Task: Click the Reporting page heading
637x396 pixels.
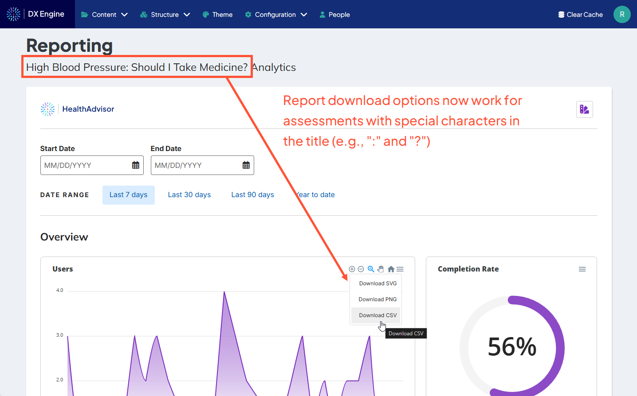Action: pyautogui.click(x=70, y=46)
